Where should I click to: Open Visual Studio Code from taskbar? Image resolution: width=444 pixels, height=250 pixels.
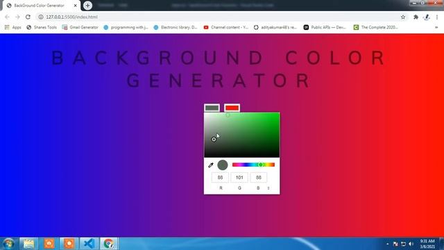[x=89, y=244]
